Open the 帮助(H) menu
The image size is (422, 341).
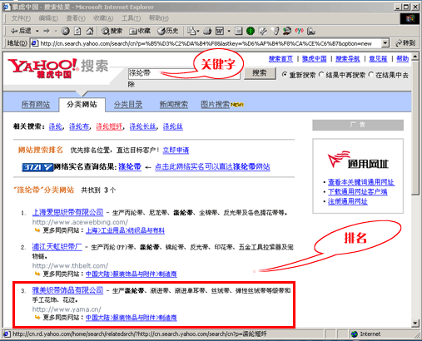point(158,18)
